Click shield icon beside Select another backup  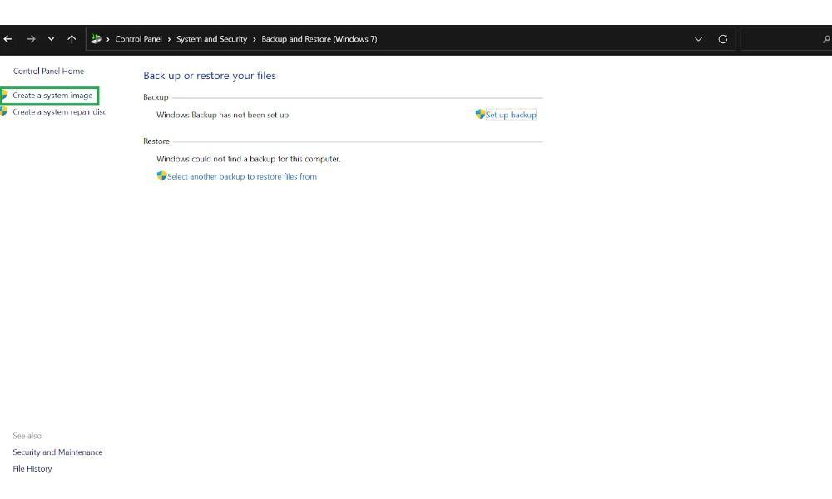[162, 176]
